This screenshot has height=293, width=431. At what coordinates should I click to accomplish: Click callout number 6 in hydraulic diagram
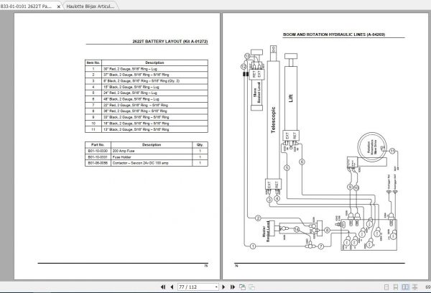point(302,162)
